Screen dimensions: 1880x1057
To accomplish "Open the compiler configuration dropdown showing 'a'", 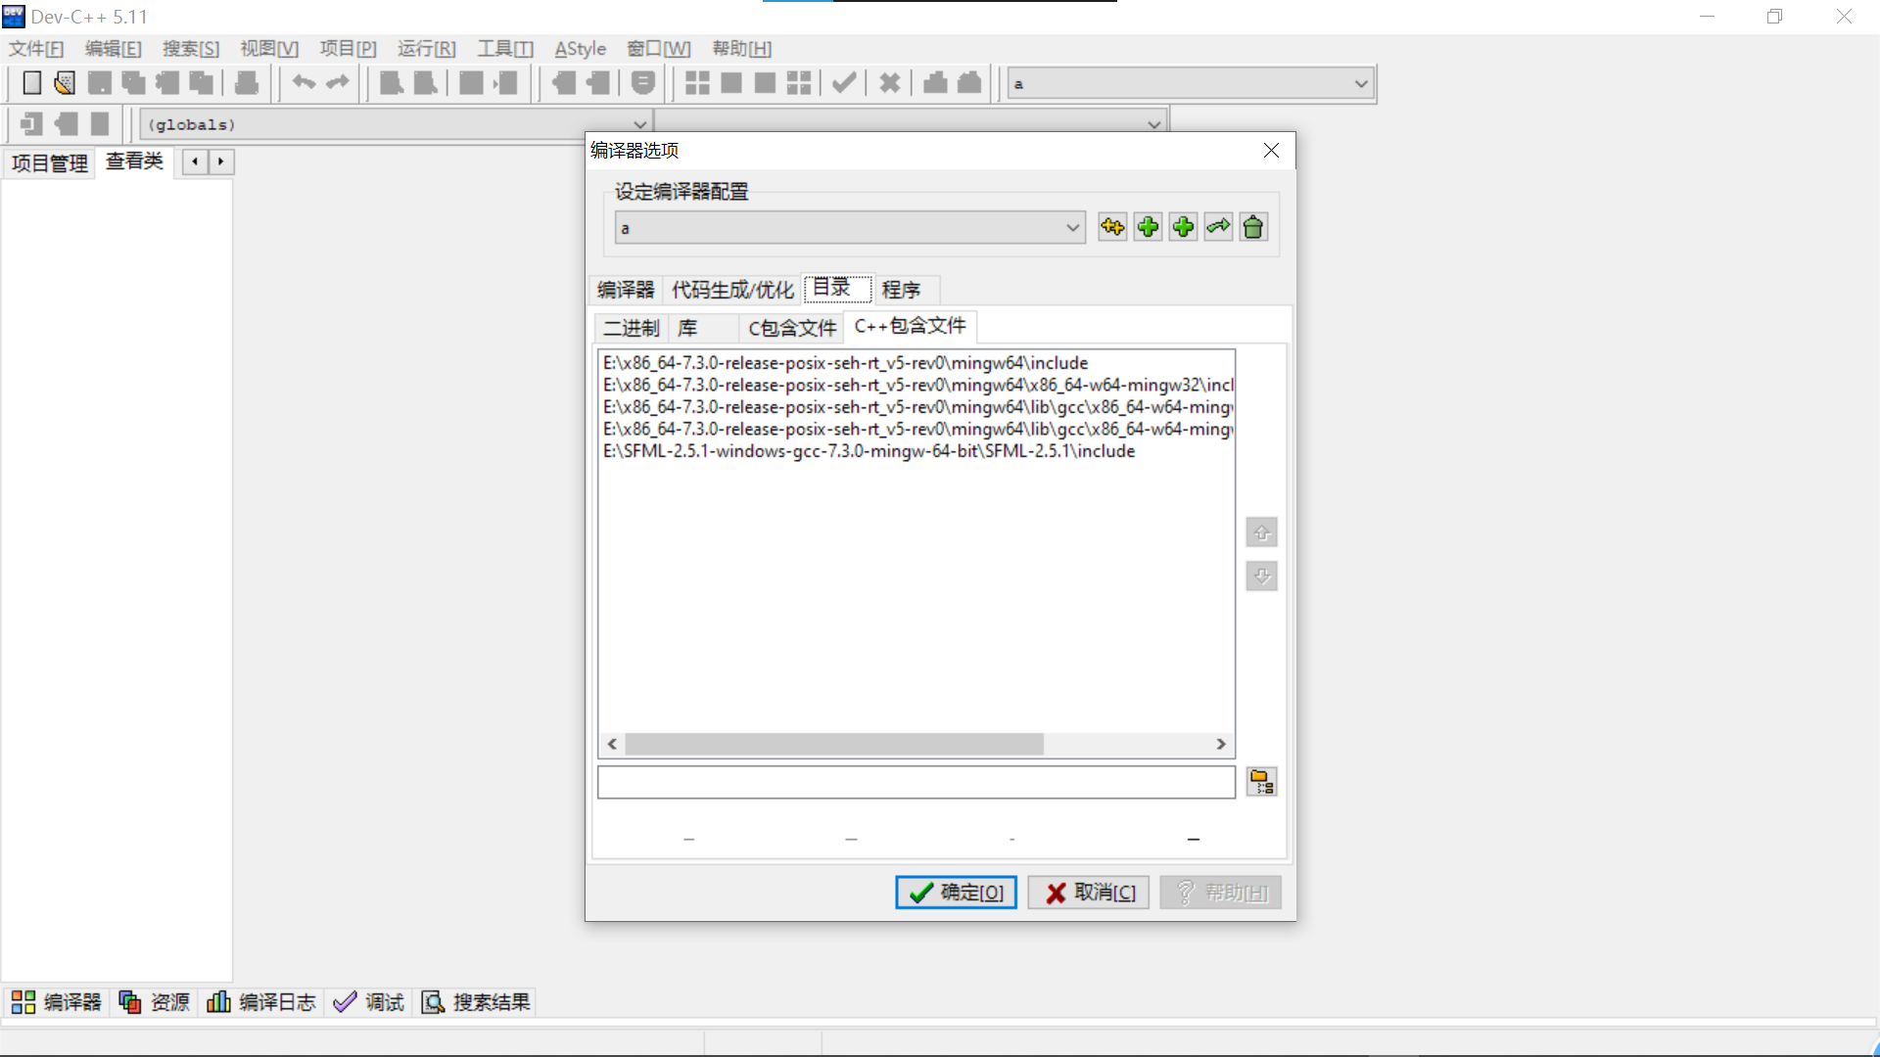I will click(1071, 226).
